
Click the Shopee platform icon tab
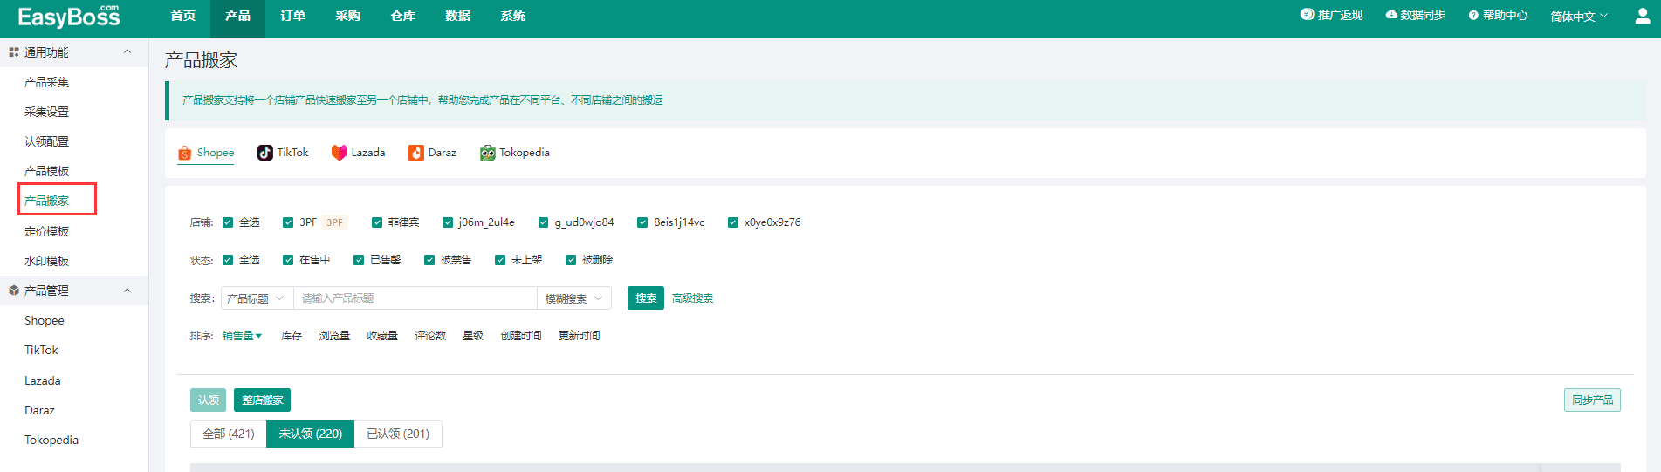185,154
